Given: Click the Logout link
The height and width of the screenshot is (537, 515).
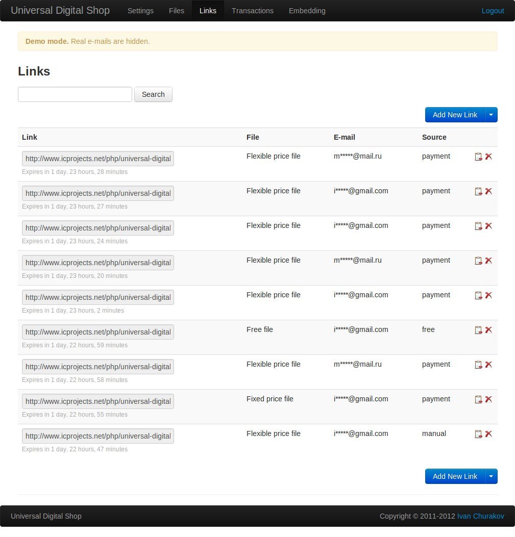Looking at the screenshot, I should click(x=493, y=11).
